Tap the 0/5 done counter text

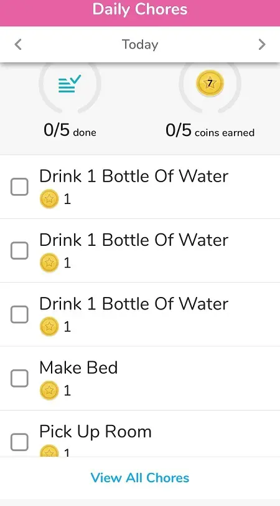[70, 130]
